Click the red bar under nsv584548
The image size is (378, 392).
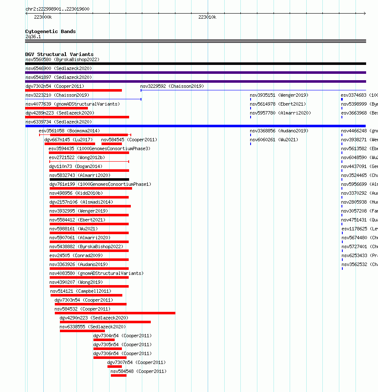pos(118,375)
